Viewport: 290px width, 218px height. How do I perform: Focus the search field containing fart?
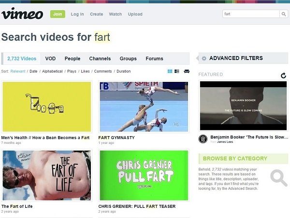click(x=251, y=14)
